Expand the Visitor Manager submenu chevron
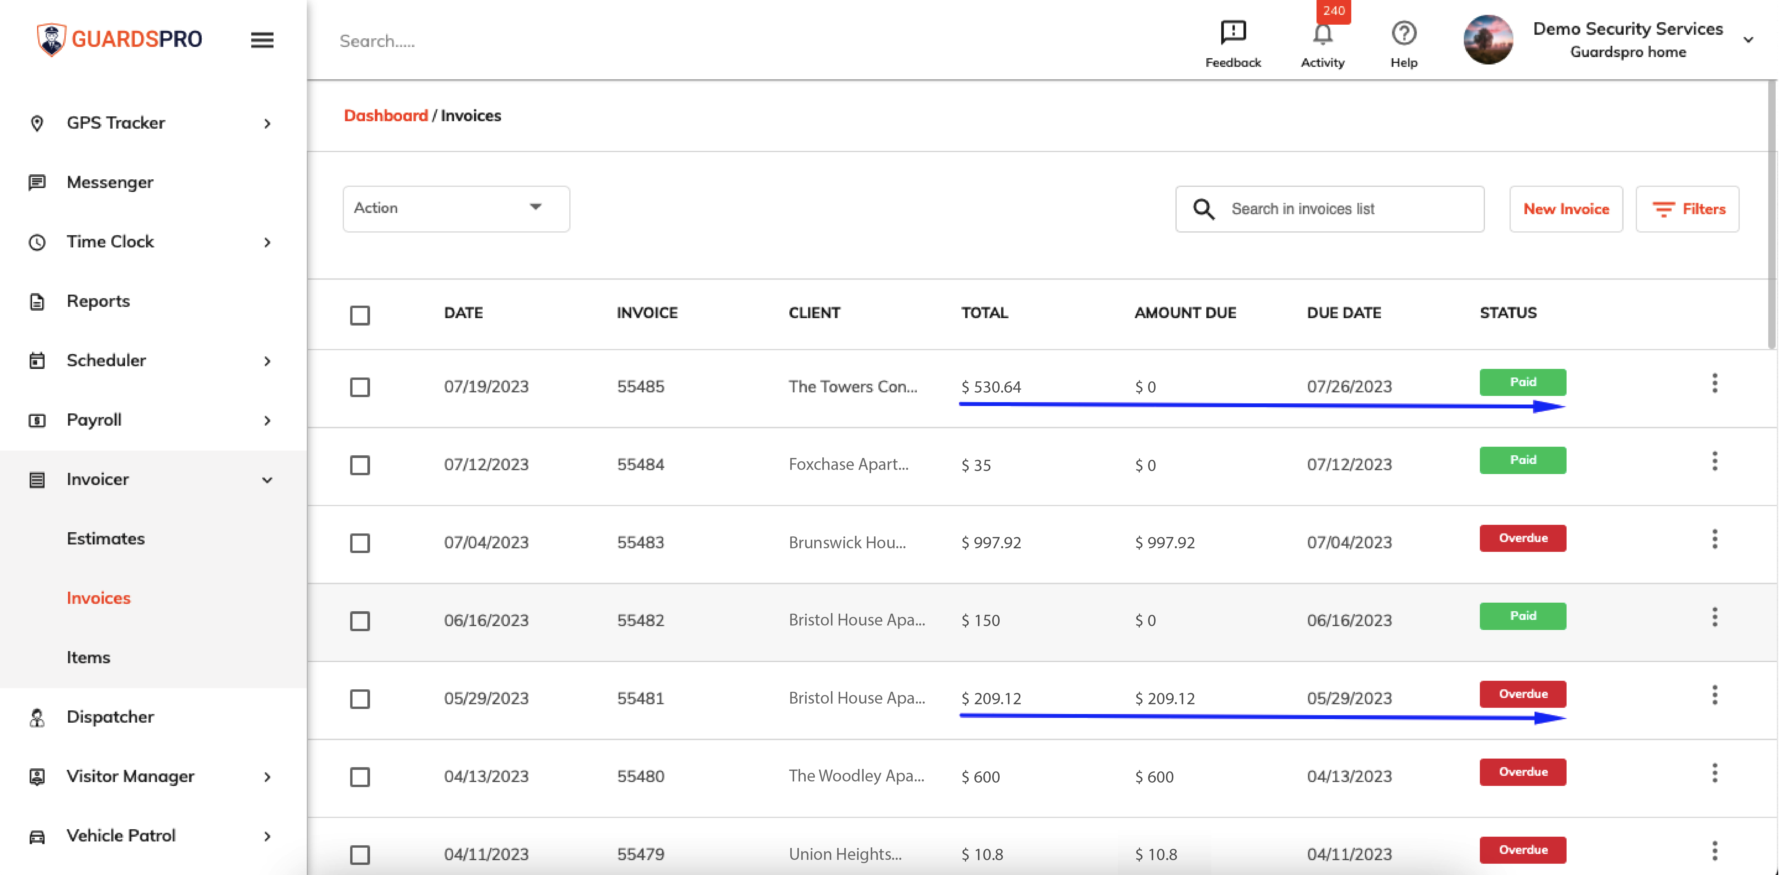1781x875 pixels. coord(267,778)
